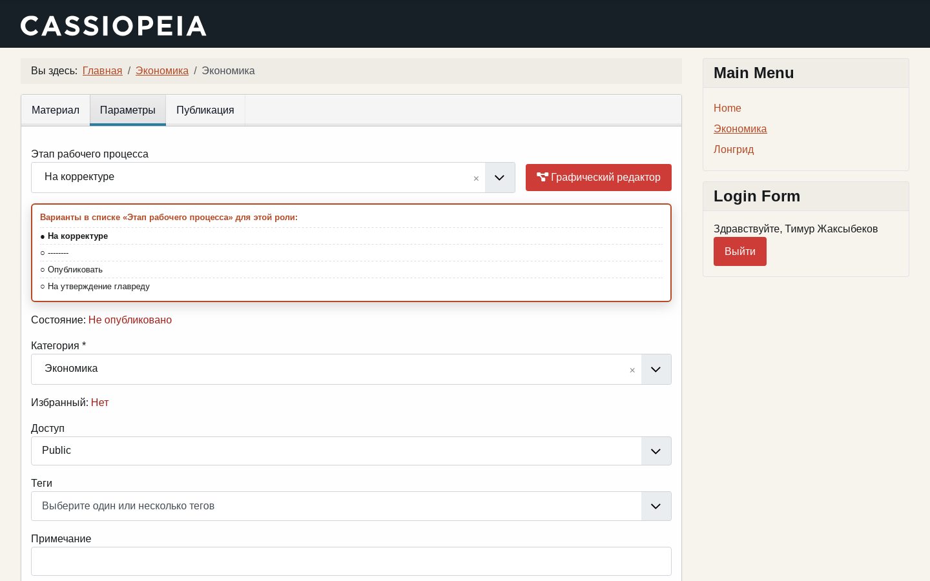Select the На корректуре radio option
The height and width of the screenshot is (581, 930).
point(74,236)
